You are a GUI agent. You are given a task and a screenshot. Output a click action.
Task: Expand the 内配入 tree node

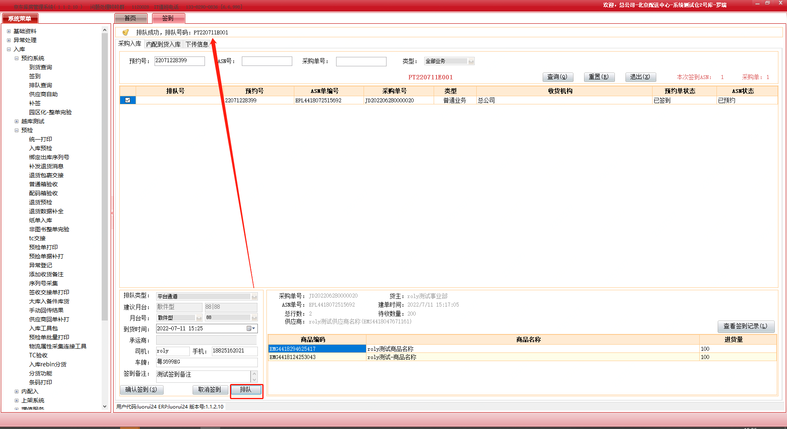point(16,391)
